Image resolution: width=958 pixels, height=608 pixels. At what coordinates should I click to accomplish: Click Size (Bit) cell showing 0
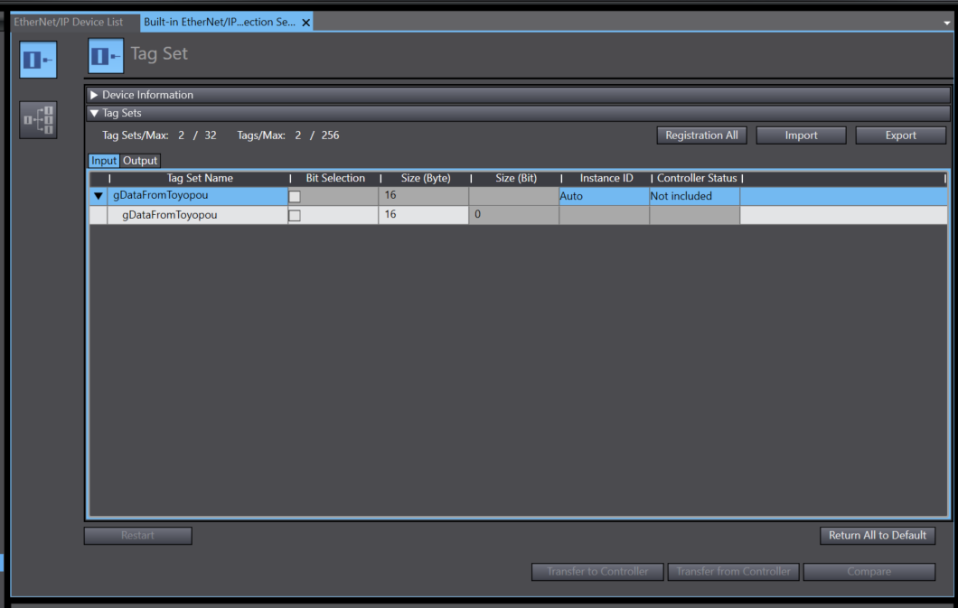[x=514, y=215]
